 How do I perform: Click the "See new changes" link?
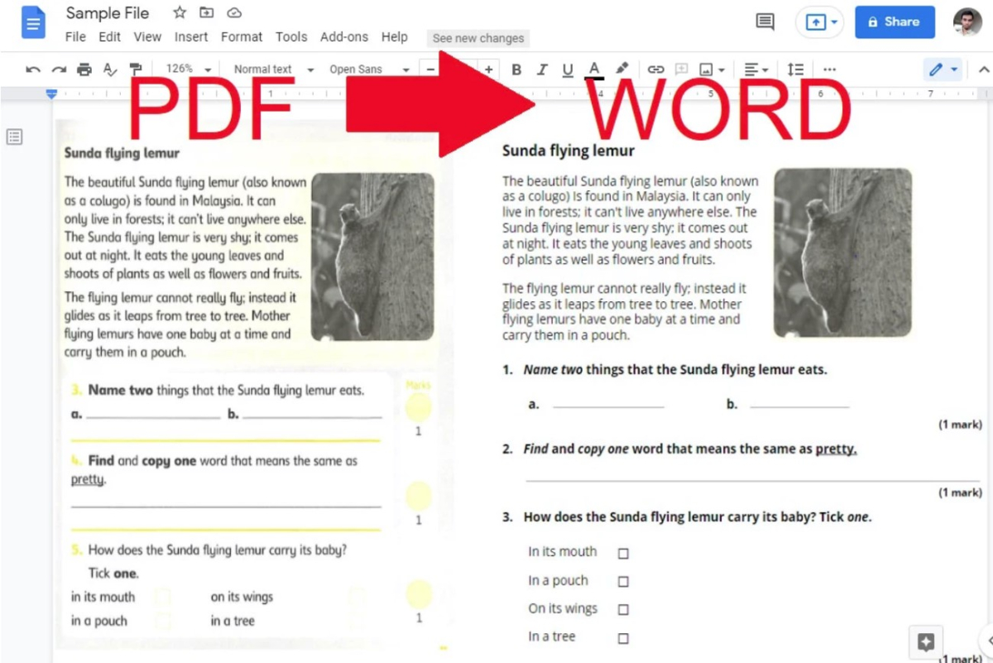(x=478, y=38)
